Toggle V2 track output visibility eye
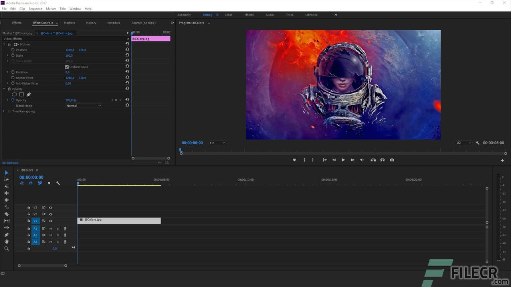This screenshot has width=511, height=287. click(51, 214)
